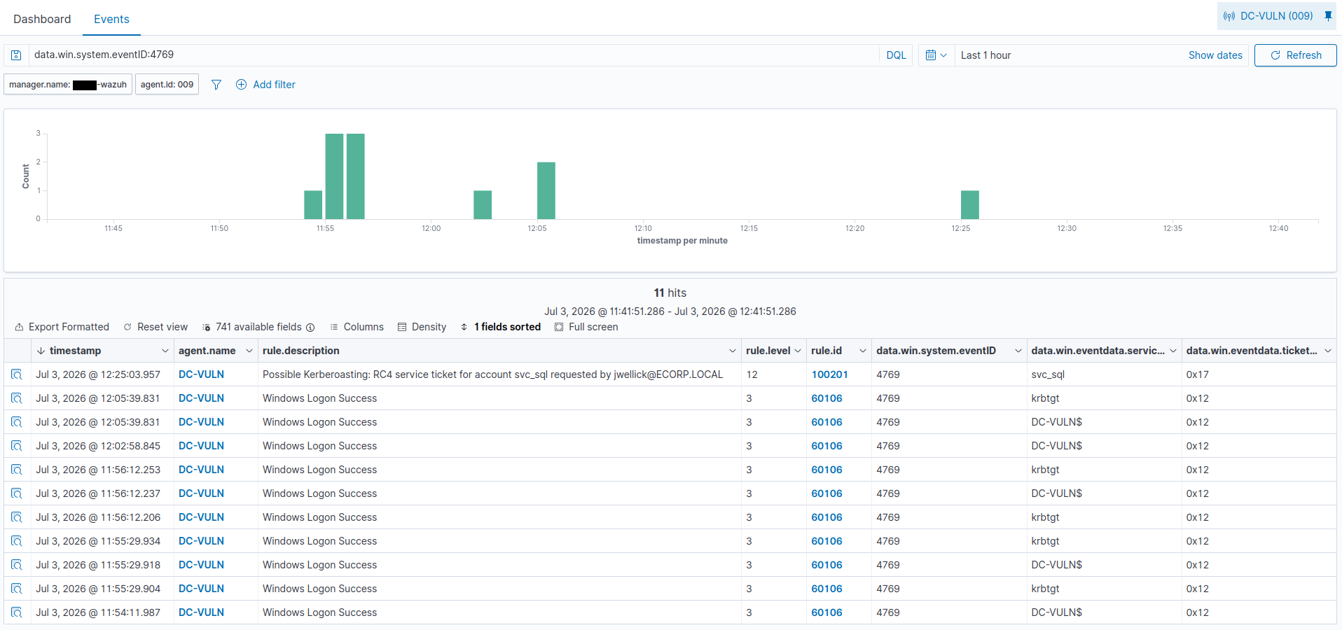Open Export Formatted

pyautogui.click(x=62, y=327)
